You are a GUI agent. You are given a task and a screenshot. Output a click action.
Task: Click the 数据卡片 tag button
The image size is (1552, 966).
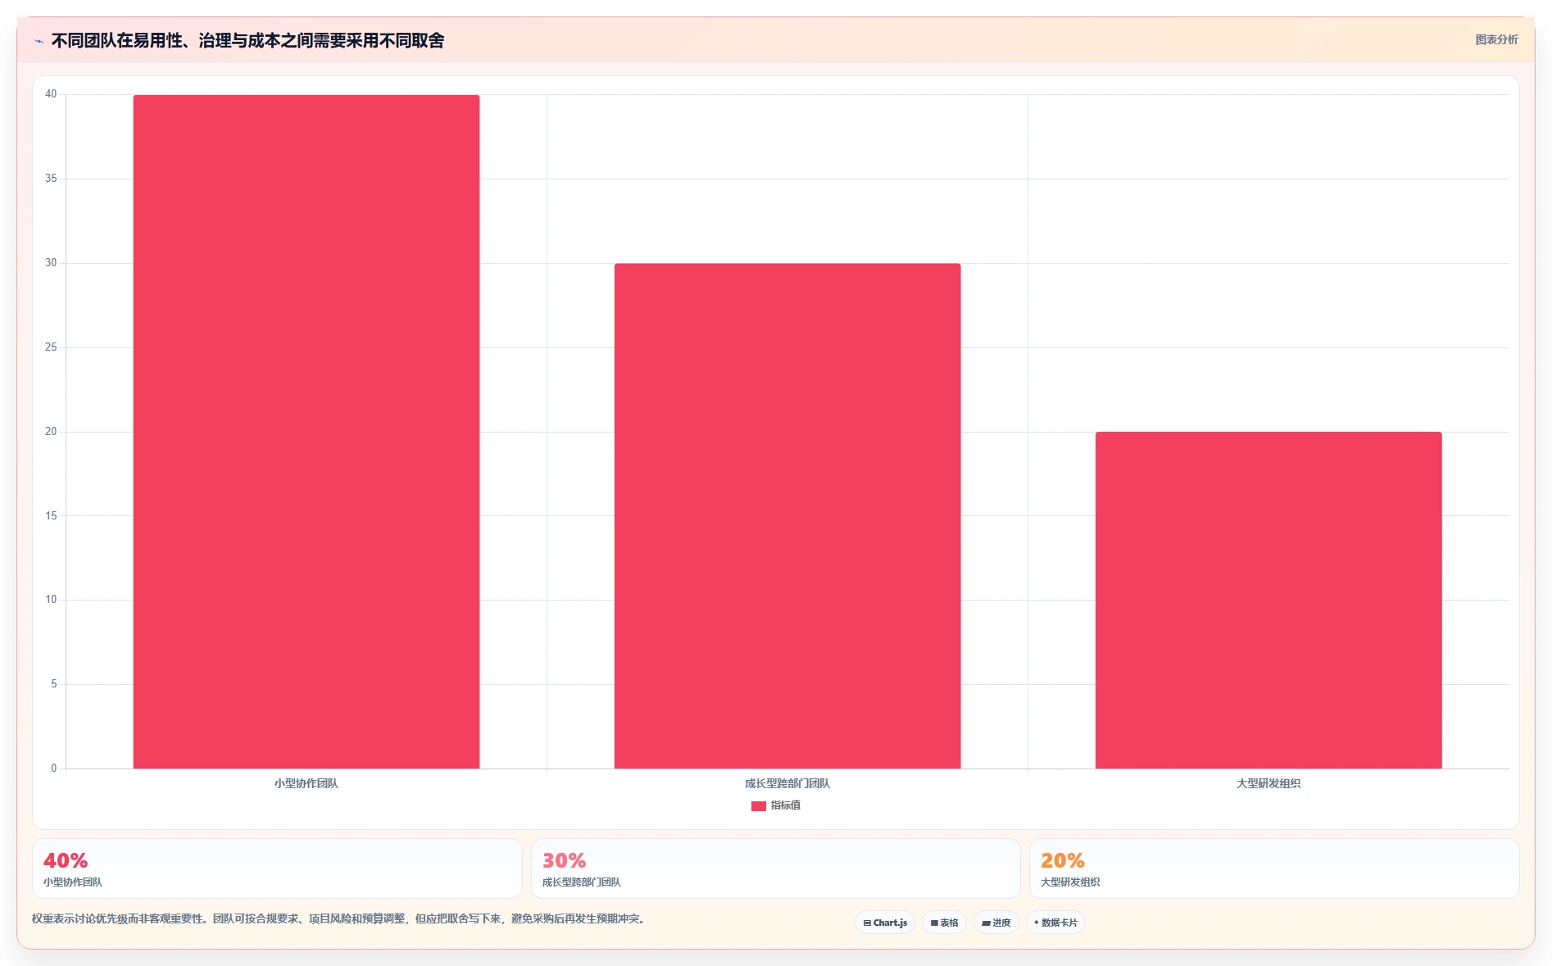[1055, 923]
